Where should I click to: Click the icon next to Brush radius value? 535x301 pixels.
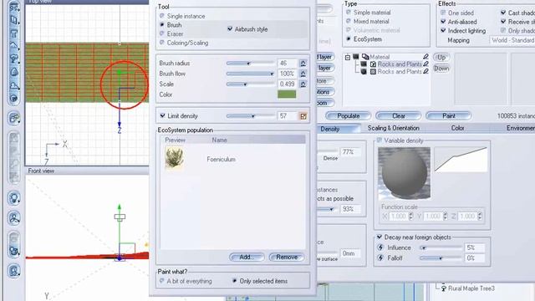(x=303, y=64)
